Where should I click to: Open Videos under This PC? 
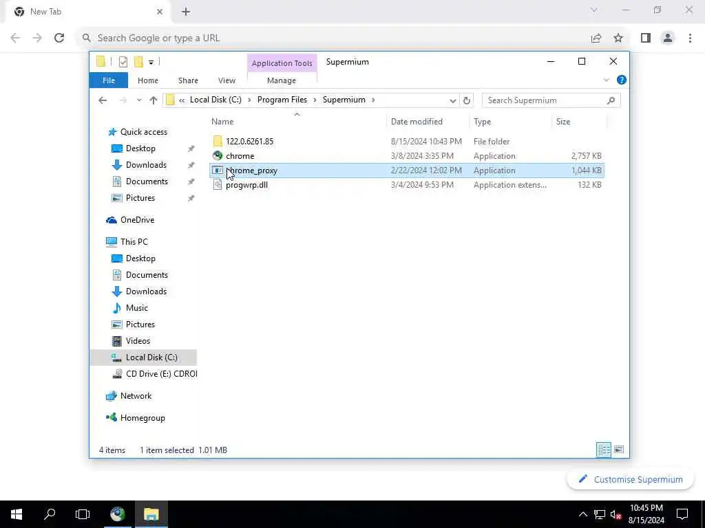point(138,341)
